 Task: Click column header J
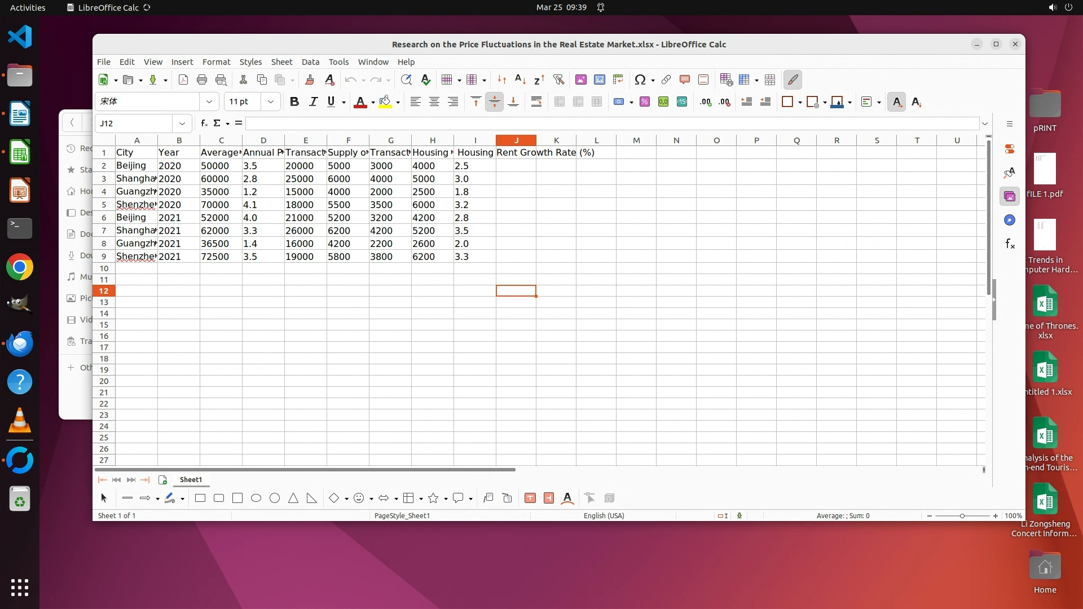(516, 140)
